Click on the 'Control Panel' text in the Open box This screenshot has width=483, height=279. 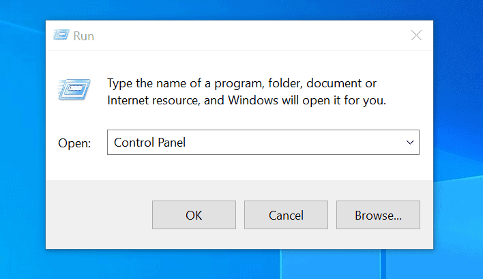(x=149, y=143)
